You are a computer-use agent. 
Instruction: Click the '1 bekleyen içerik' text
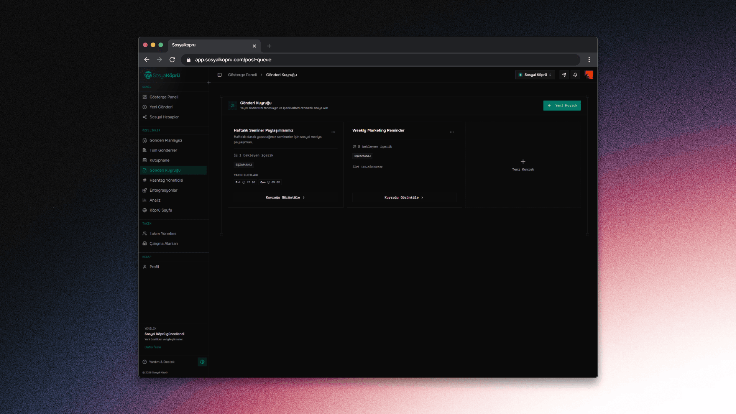coord(256,155)
